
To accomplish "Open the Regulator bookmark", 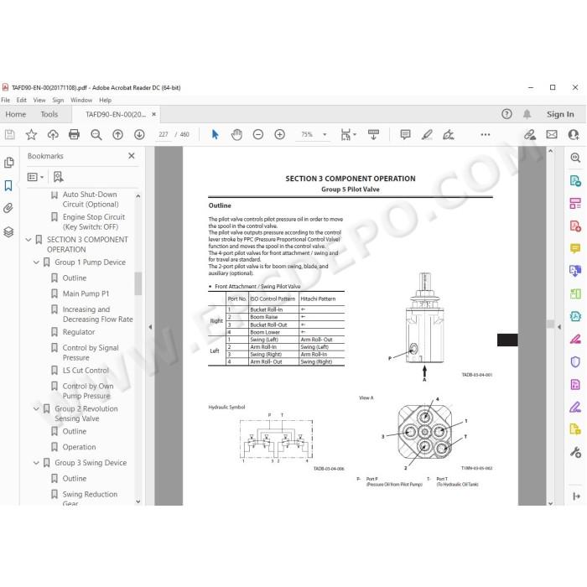I will coord(79,332).
